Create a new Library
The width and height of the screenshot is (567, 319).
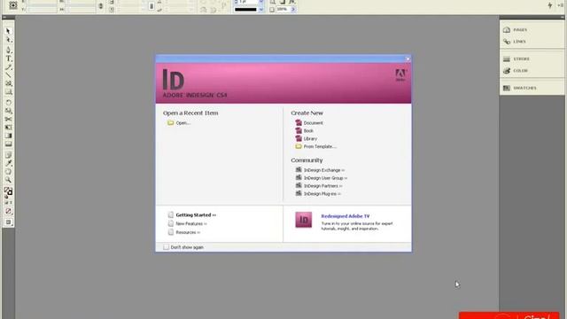pos(307,139)
